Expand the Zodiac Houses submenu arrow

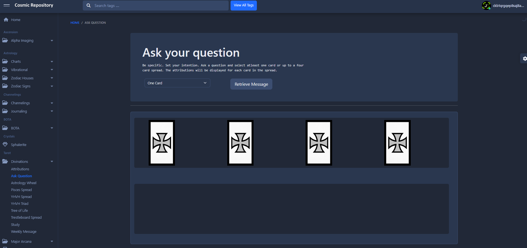(x=52, y=78)
